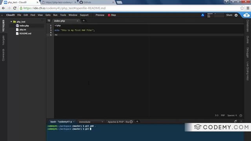251x141 pixels.
Task: Switch to the bash terminal tab
Action: [61, 122]
